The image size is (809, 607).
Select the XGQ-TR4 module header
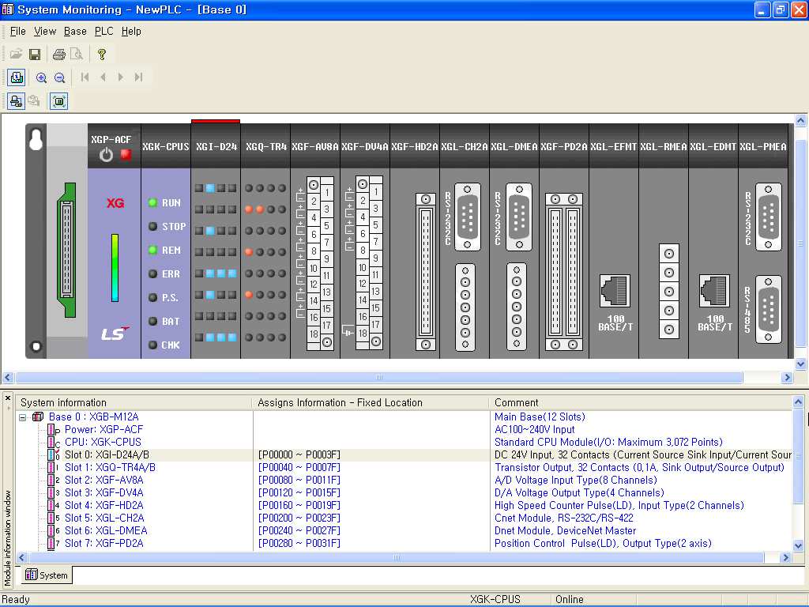pos(265,146)
